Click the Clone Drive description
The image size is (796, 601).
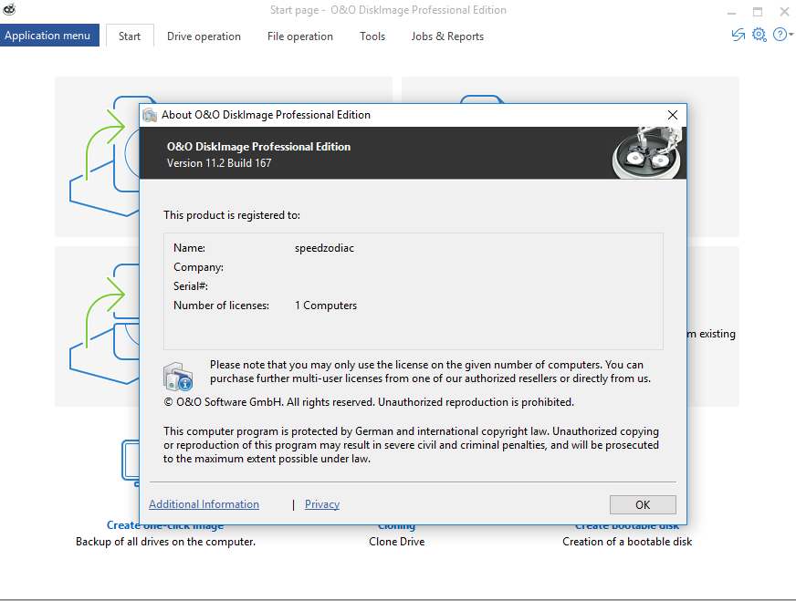tap(396, 542)
